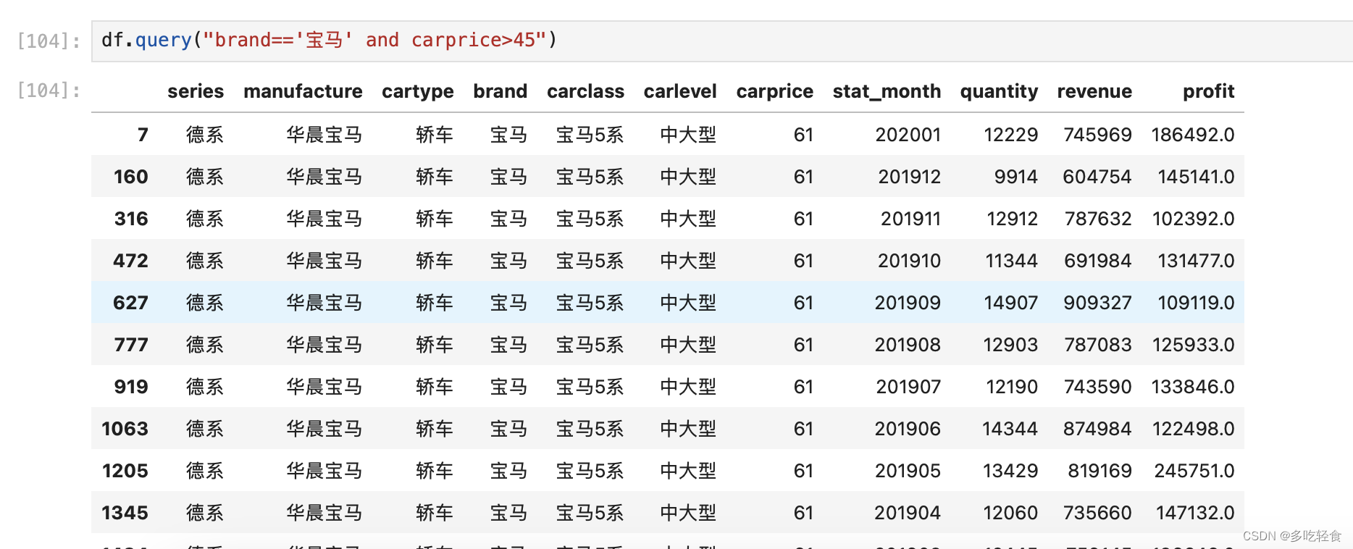
Task: Select row index 1063
Action: pyautogui.click(x=125, y=429)
